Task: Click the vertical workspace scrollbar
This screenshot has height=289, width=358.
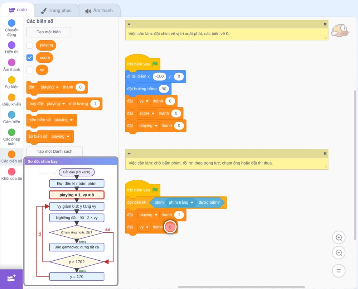Action: 355,165
